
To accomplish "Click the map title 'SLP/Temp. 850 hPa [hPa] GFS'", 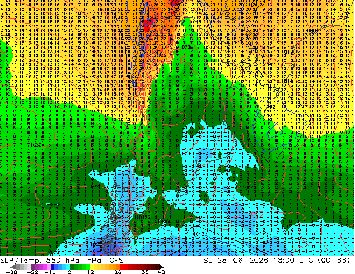I will (62, 261).
